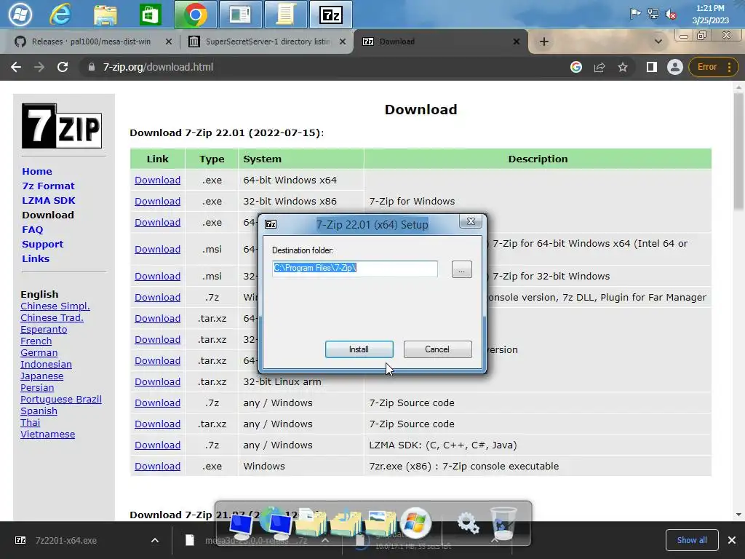Viewport: 745px width, 559px height.
Task: Open the 7z2201-x64.exe download item
Action: click(66, 541)
